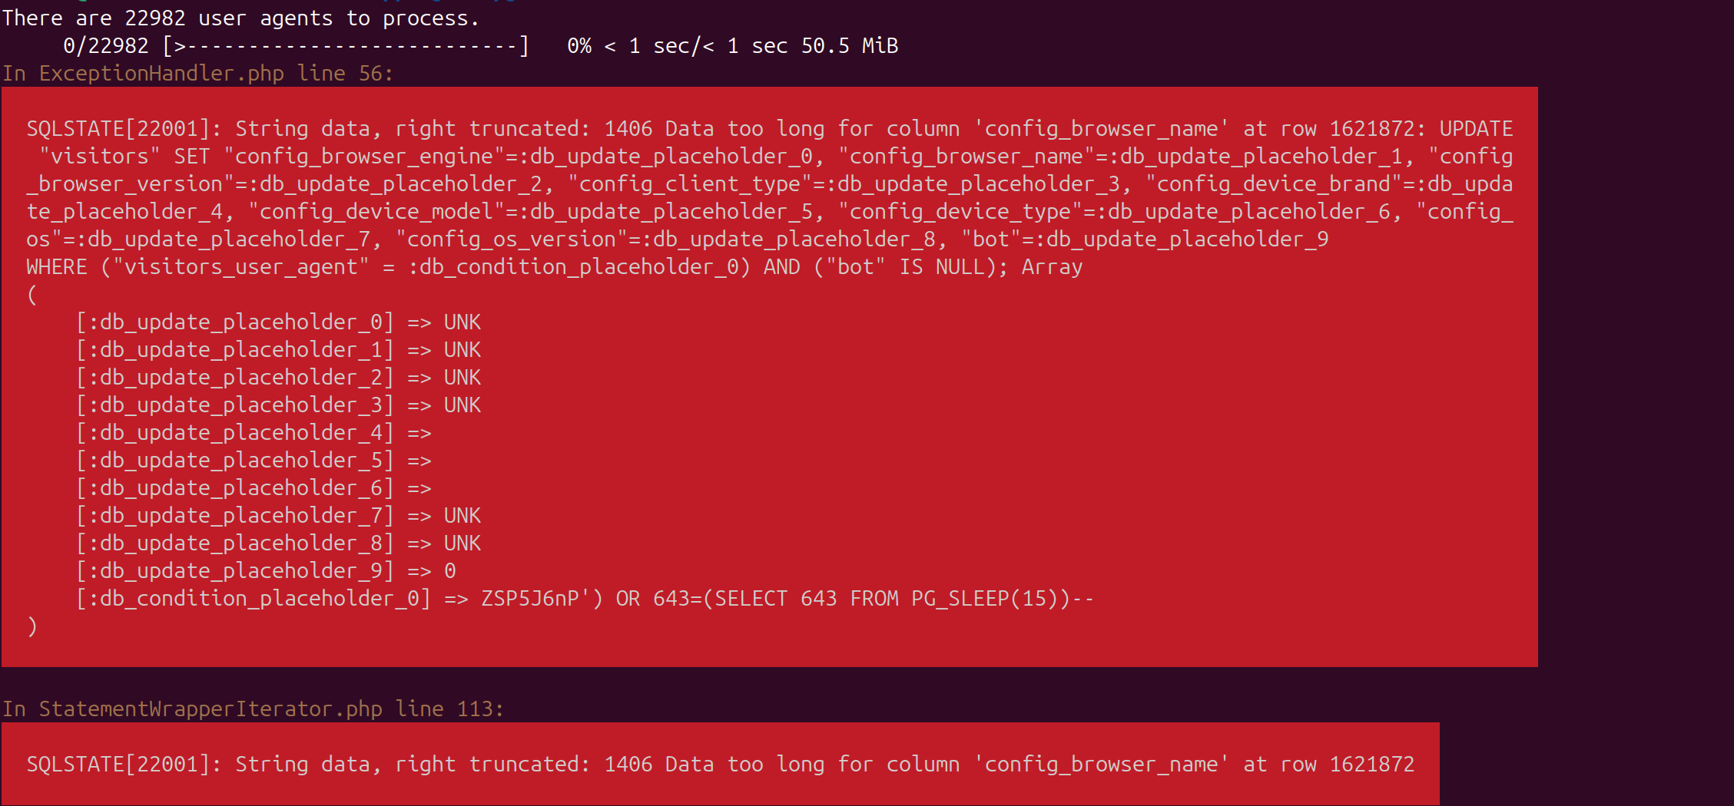Click the 'UPDATE' keyword in the first error
The width and height of the screenshot is (1734, 806).
click(1476, 129)
